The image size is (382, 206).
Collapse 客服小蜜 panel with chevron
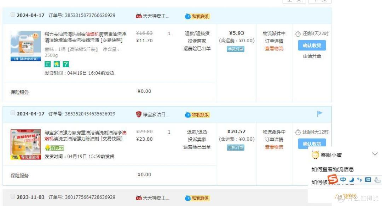click(x=375, y=154)
